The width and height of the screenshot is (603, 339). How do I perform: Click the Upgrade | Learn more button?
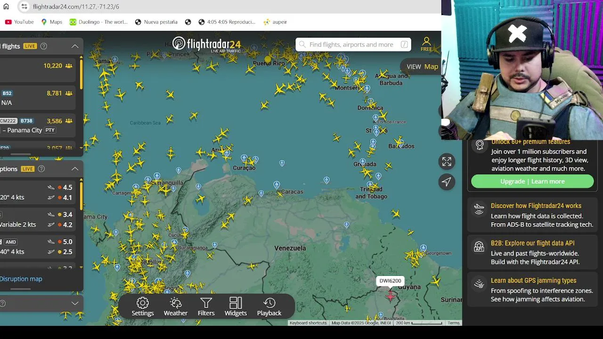(x=532, y=181)
